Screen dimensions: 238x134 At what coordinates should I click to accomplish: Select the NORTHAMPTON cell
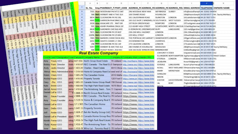coord(176,56)
